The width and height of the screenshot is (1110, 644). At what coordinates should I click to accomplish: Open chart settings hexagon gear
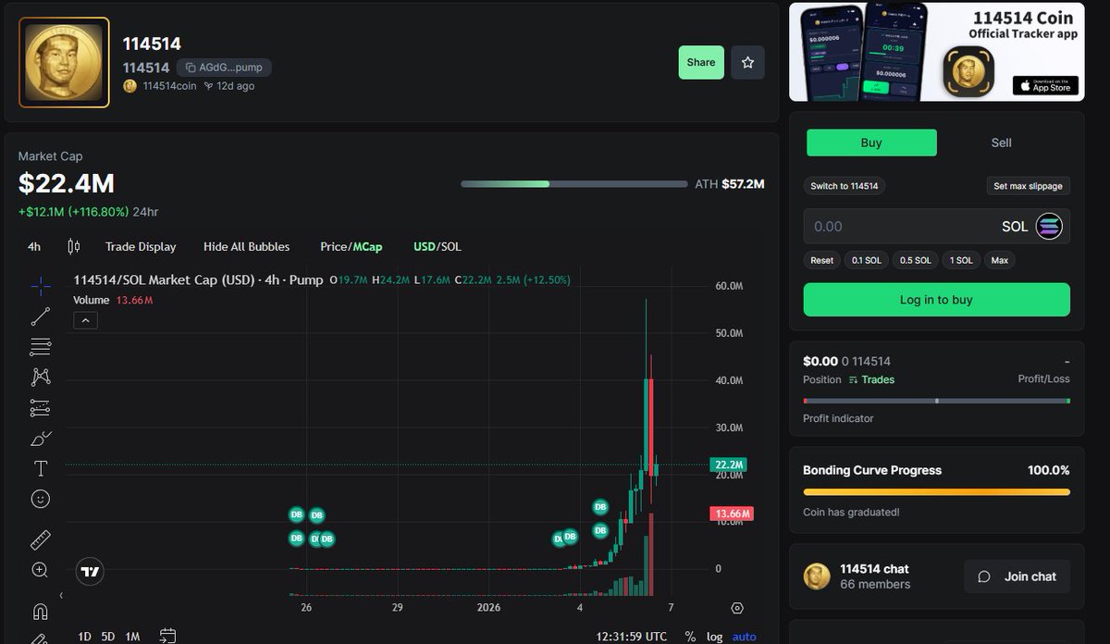[737, 608]
